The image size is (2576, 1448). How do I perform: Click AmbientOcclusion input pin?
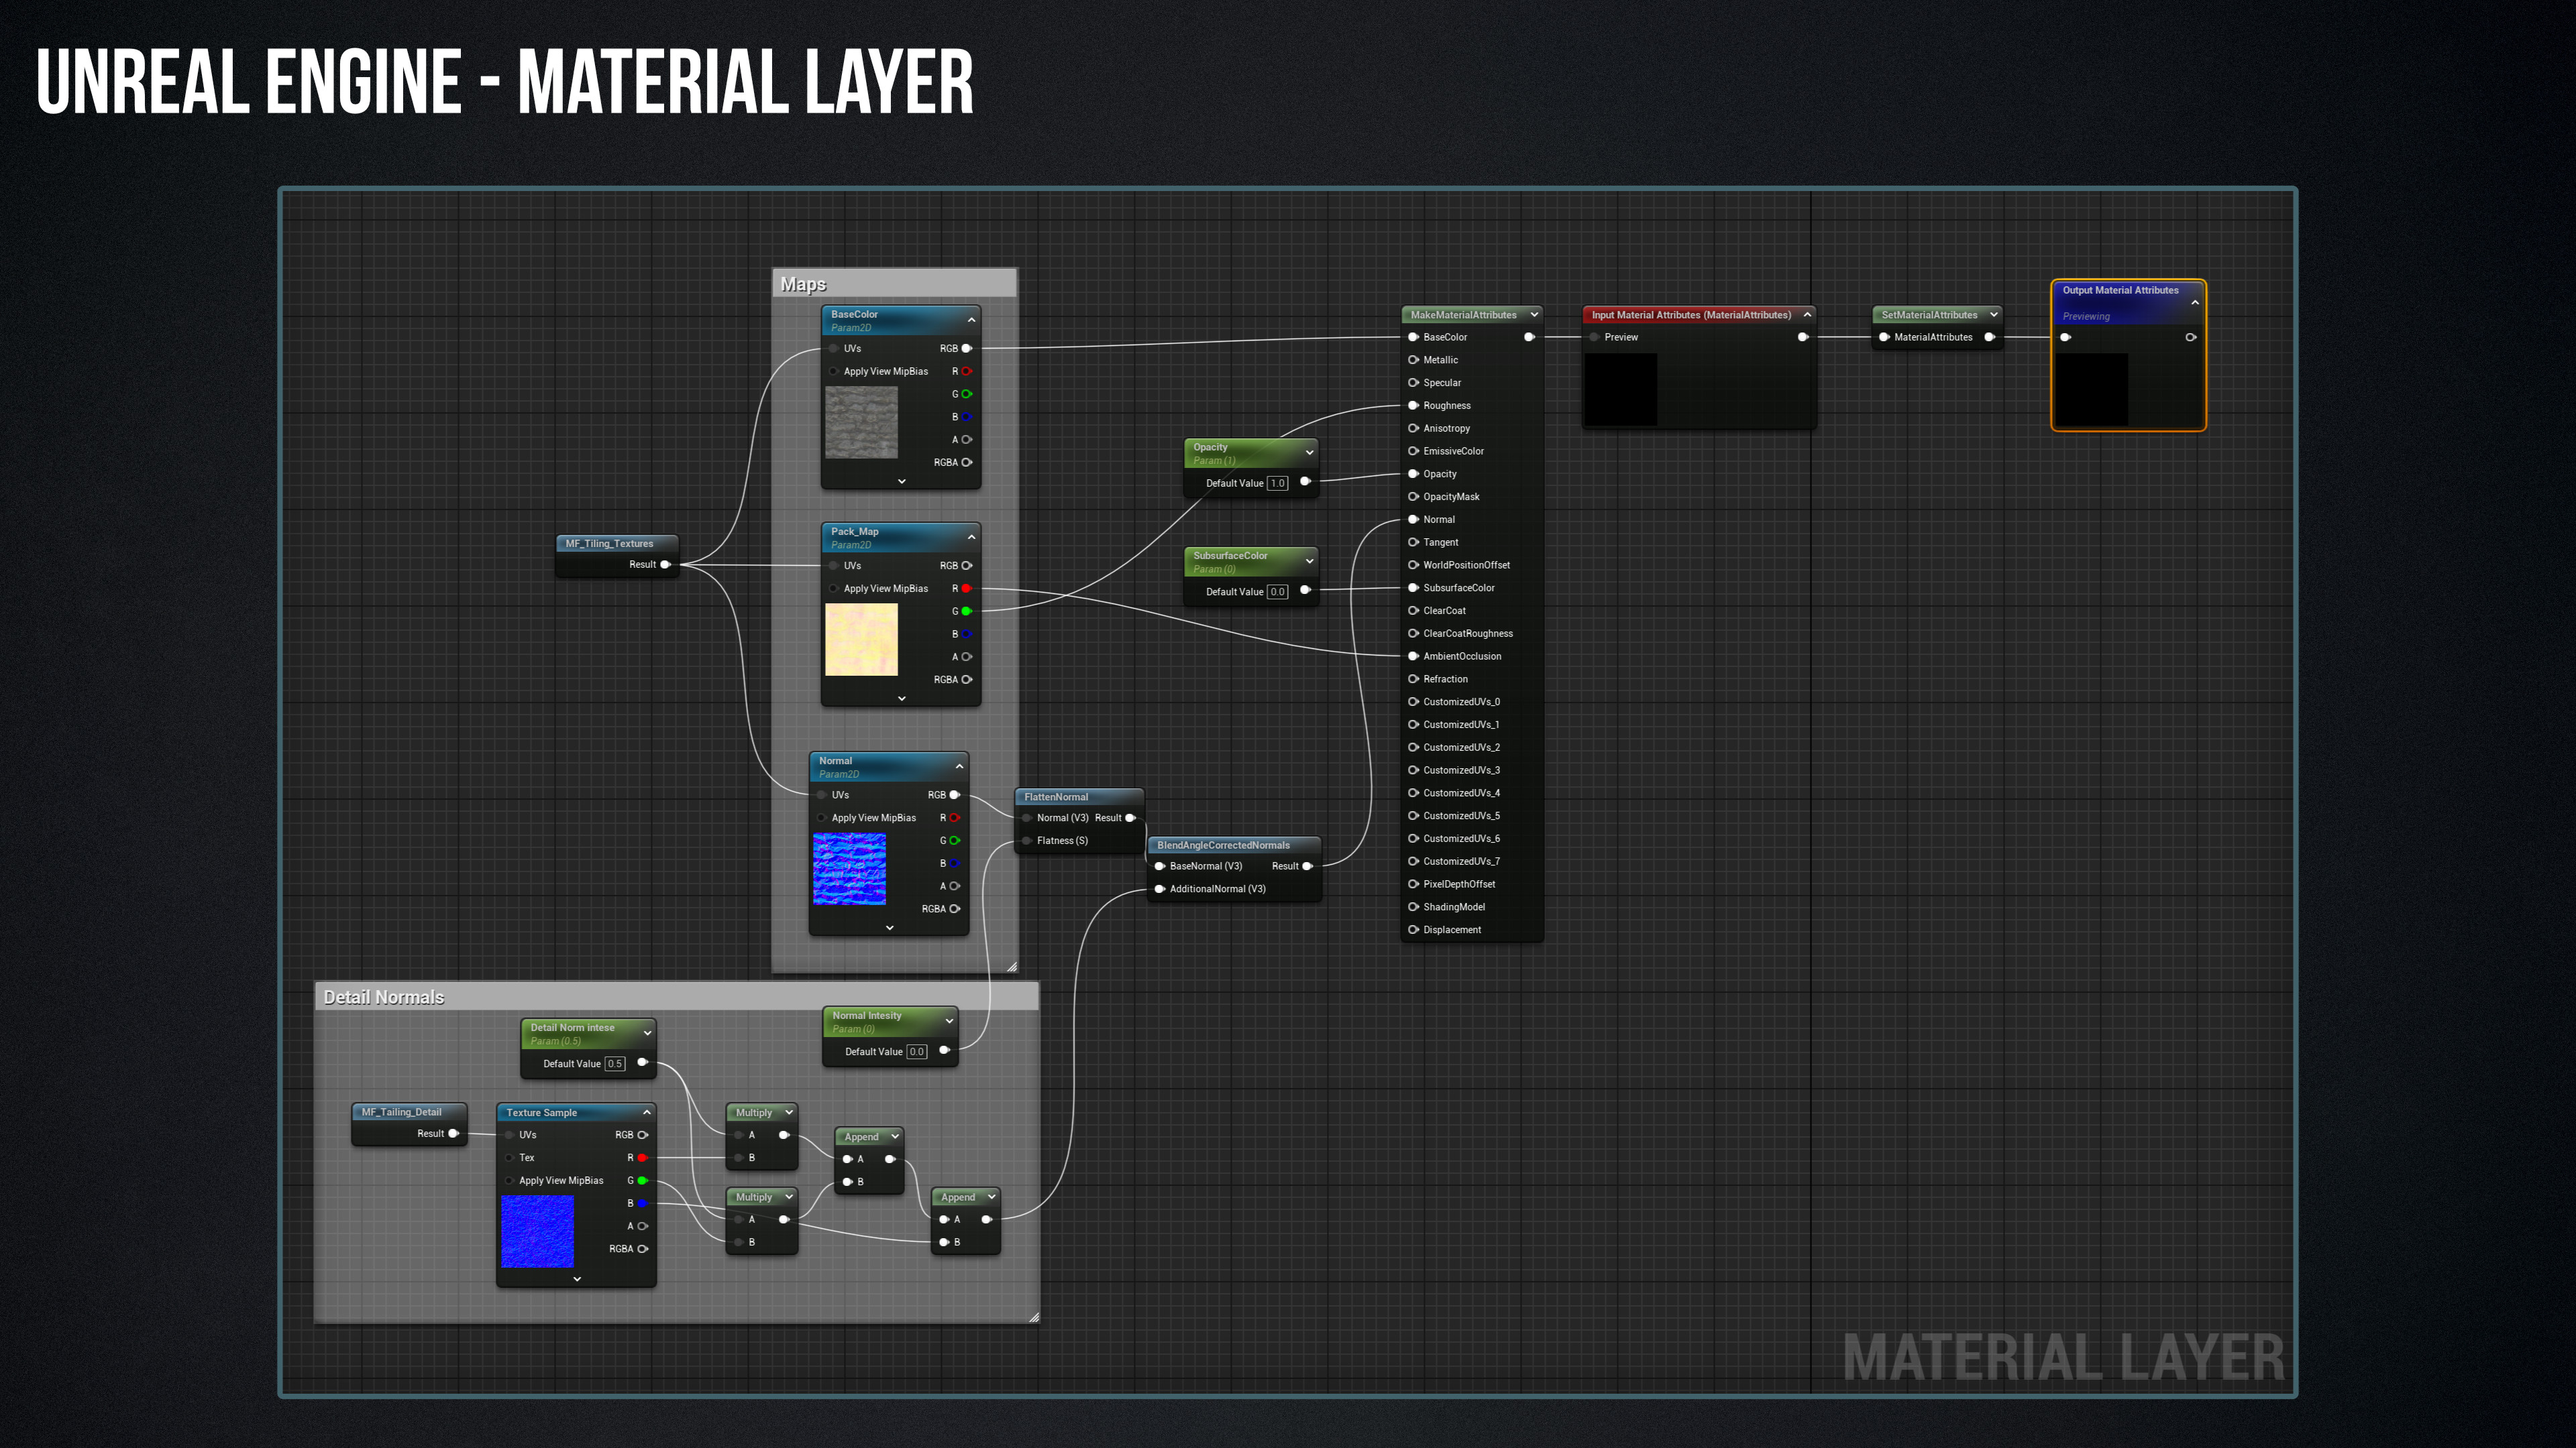click(x=1413, y=656)
